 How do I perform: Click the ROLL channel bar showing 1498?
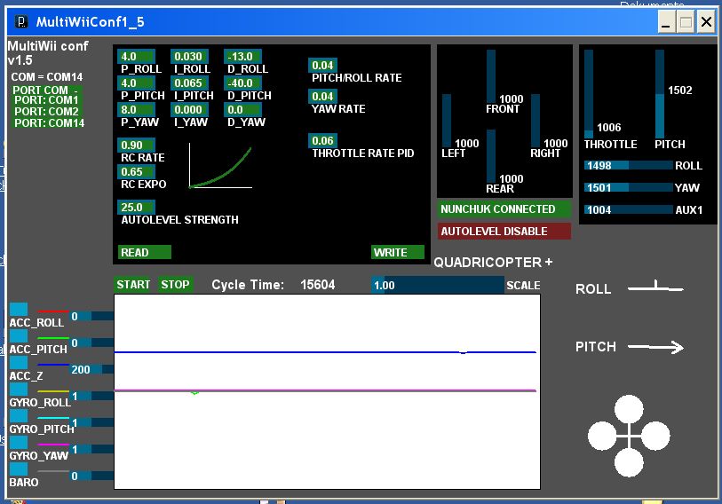pos(629,165)
